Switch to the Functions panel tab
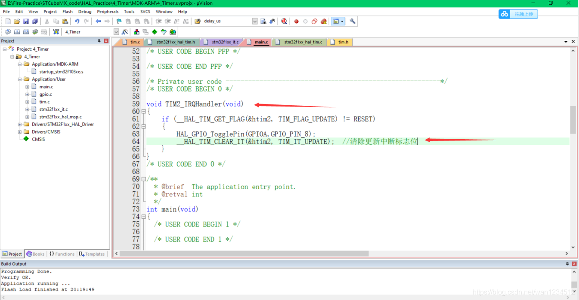The width and height of the screenshot is (579, 300). coord(62,254)
